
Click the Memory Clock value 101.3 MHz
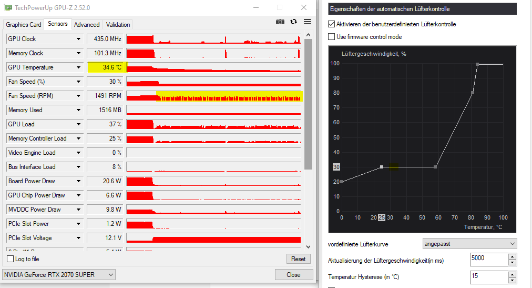[x=106, y=53]
